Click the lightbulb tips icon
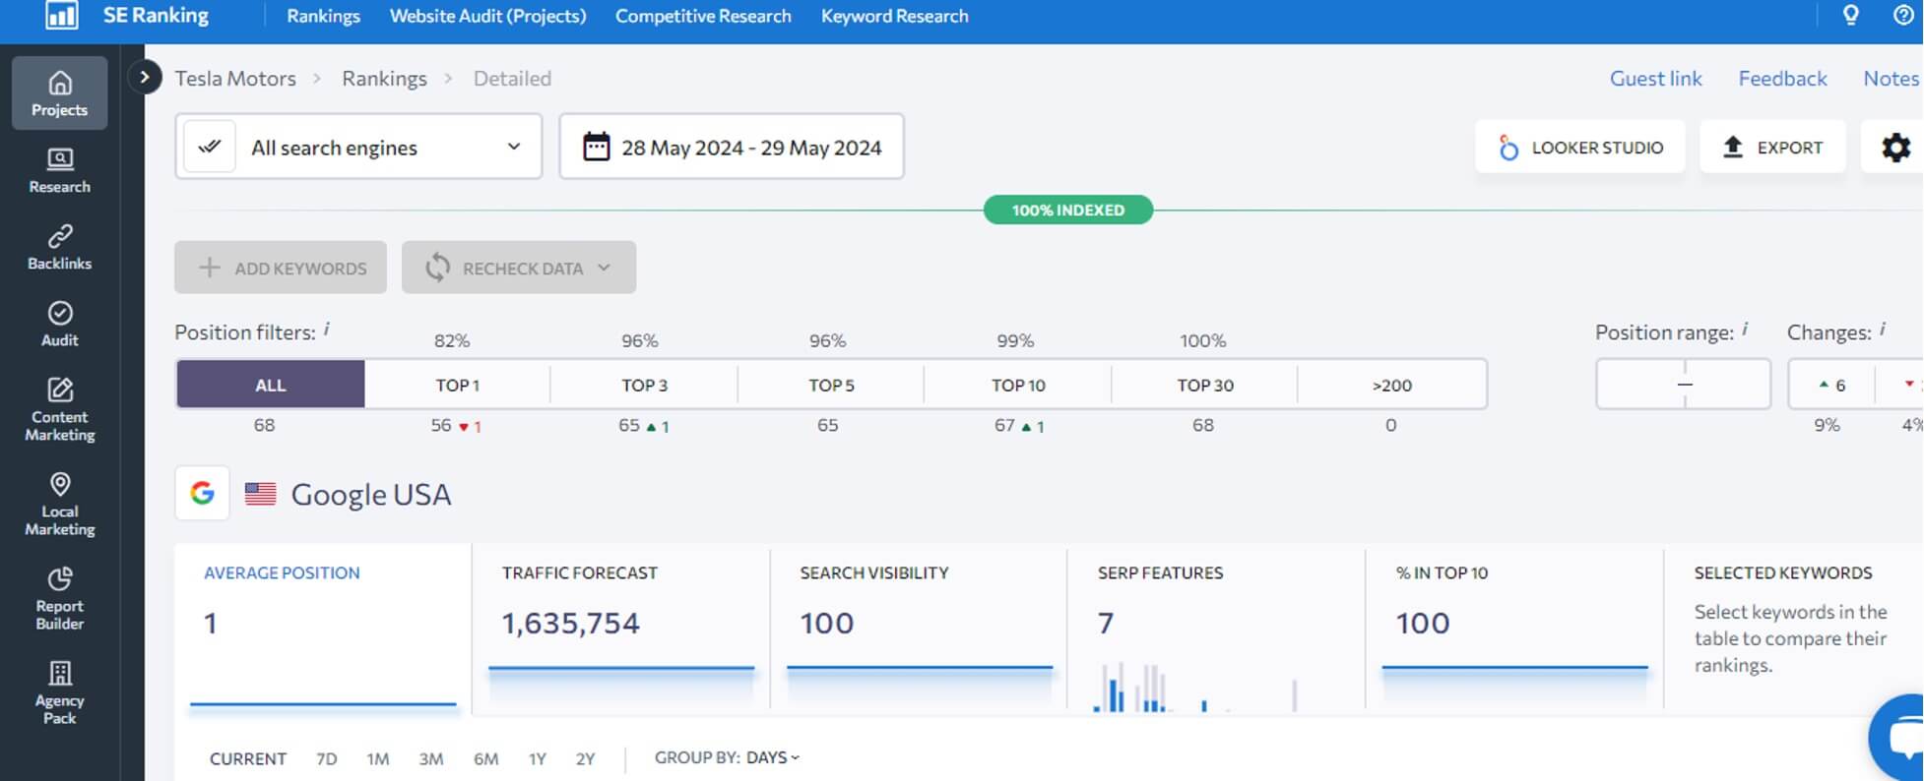This screenshot has height=781, width=1924. (x=1851, y=16)
